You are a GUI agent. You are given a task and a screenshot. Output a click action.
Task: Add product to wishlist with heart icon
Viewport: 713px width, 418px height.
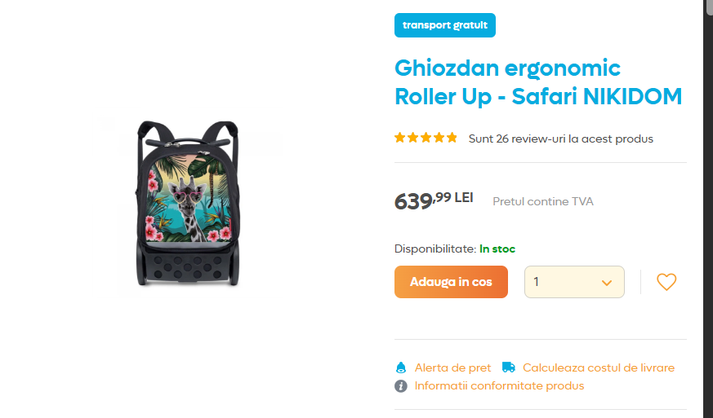click(x=666, y=282)
